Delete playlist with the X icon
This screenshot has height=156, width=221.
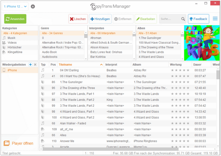[35, 65]
